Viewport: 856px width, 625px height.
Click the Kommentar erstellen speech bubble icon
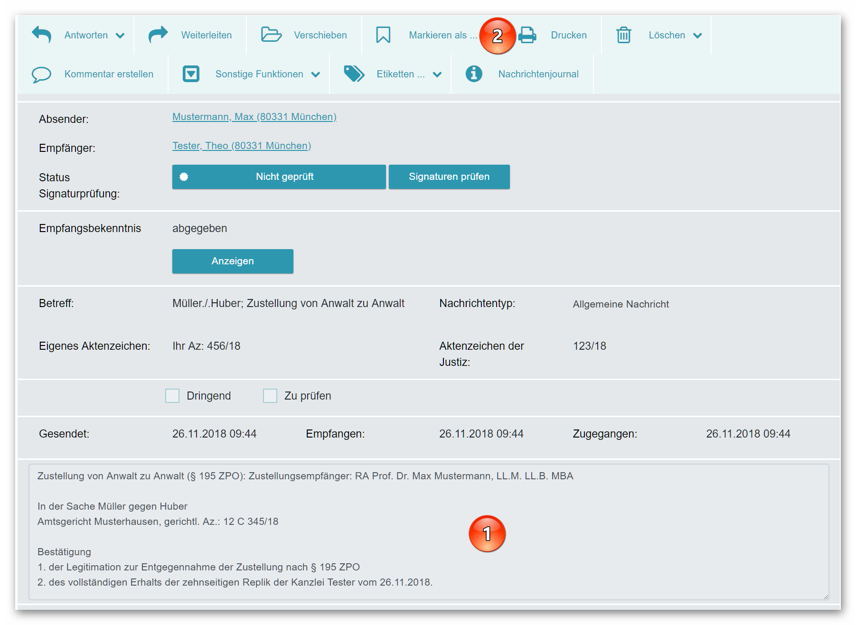tap(41, 75)
